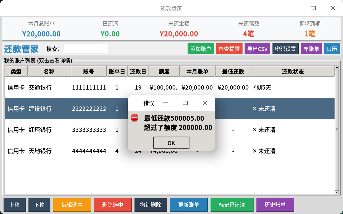Click the scroll down arrow of account list
This screenshot has height=214, width=343.
point(337,192)
